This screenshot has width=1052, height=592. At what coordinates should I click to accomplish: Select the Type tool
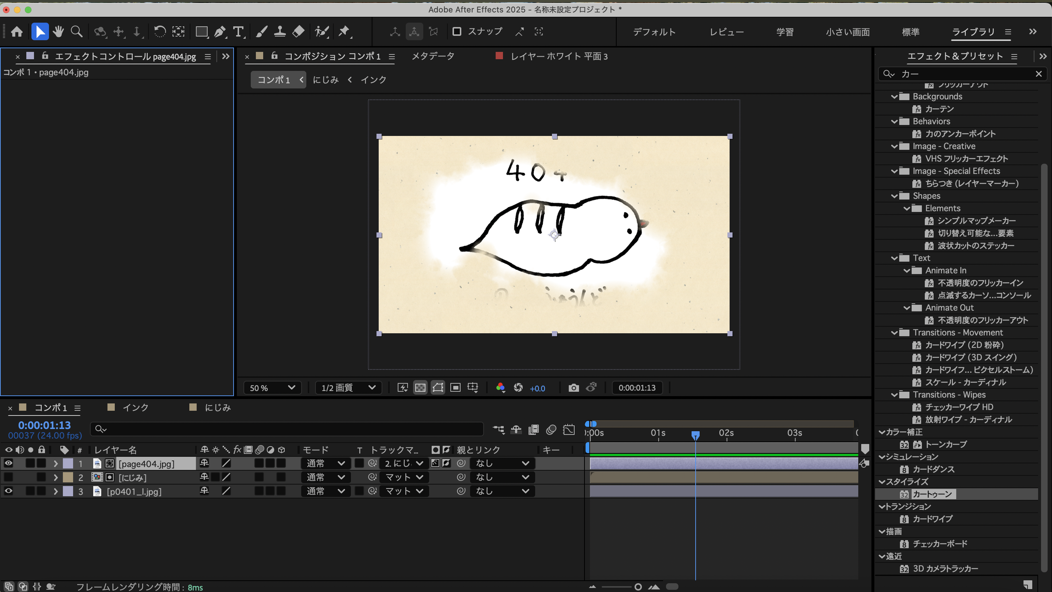click(238, 31)
